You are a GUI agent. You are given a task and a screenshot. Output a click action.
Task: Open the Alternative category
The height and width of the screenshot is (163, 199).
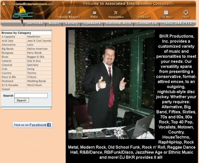pyautogui.click(x=9, y=45)
